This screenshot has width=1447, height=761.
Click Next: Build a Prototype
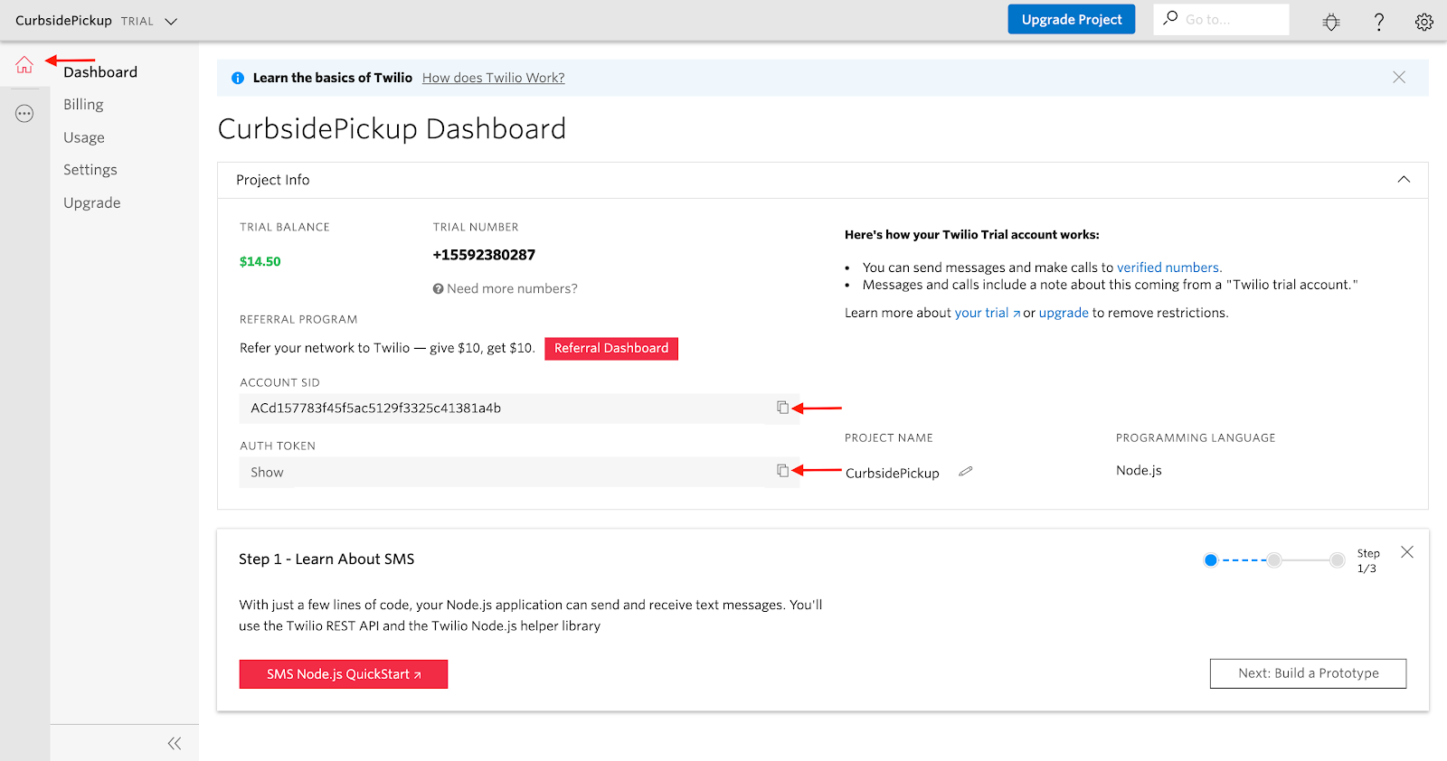1308,673
